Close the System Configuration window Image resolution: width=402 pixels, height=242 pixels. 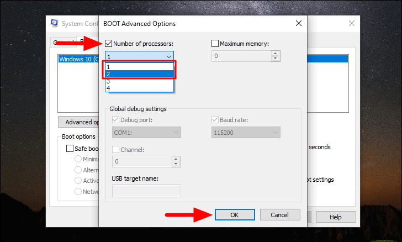352,23
